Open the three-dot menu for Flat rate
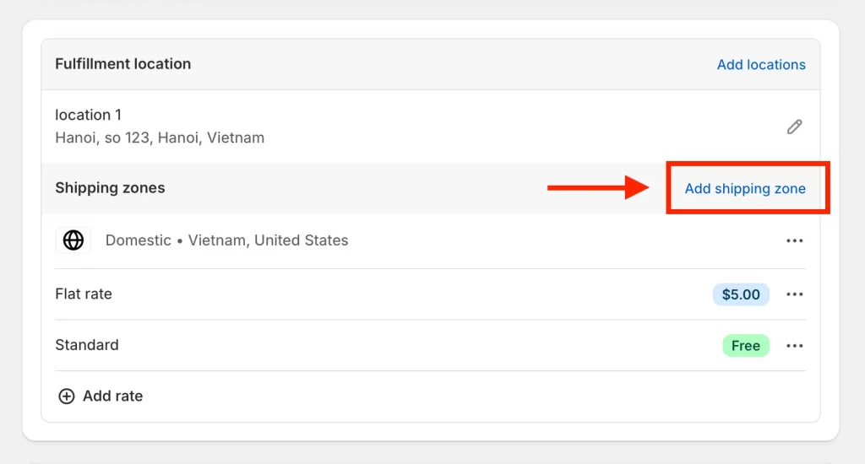The image size is (865, 464). coord(794,294)
